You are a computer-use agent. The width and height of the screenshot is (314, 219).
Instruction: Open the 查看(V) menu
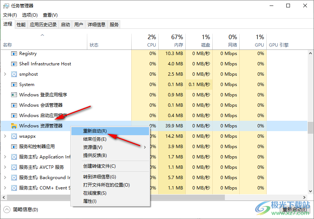[50, 15]
